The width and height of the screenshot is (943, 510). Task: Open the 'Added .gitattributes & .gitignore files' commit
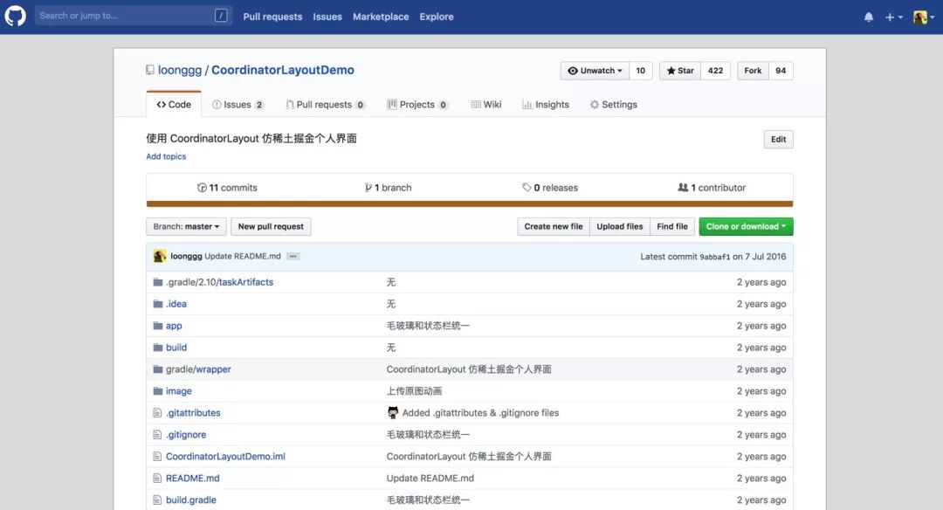coord(480,412)
